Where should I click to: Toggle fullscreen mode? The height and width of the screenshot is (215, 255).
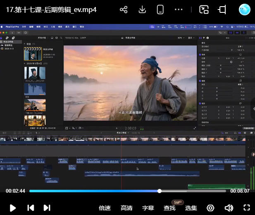click(x=247, y=208)
